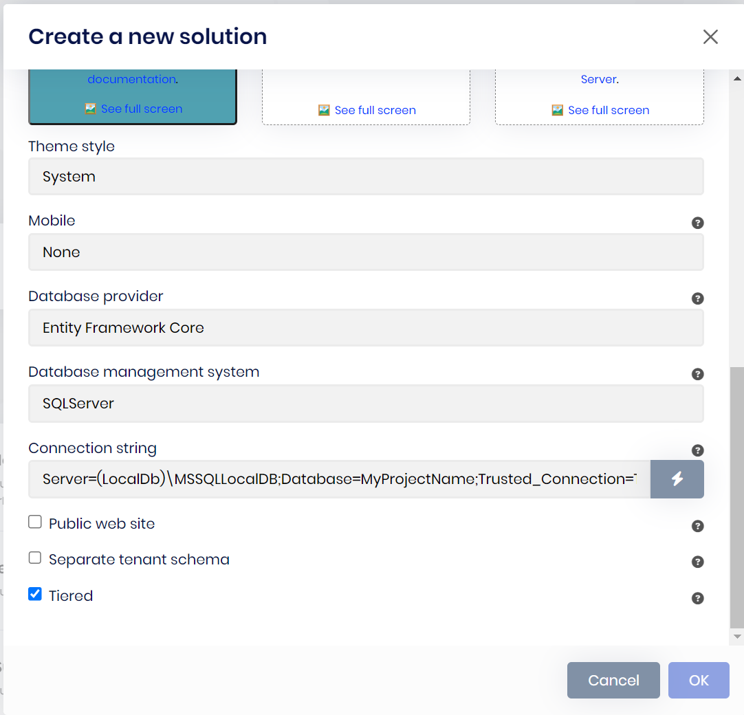The height and width of the screenshot is (715, 744).
Task: Click help icon beside Tiered option
Action: coord(697,598)
